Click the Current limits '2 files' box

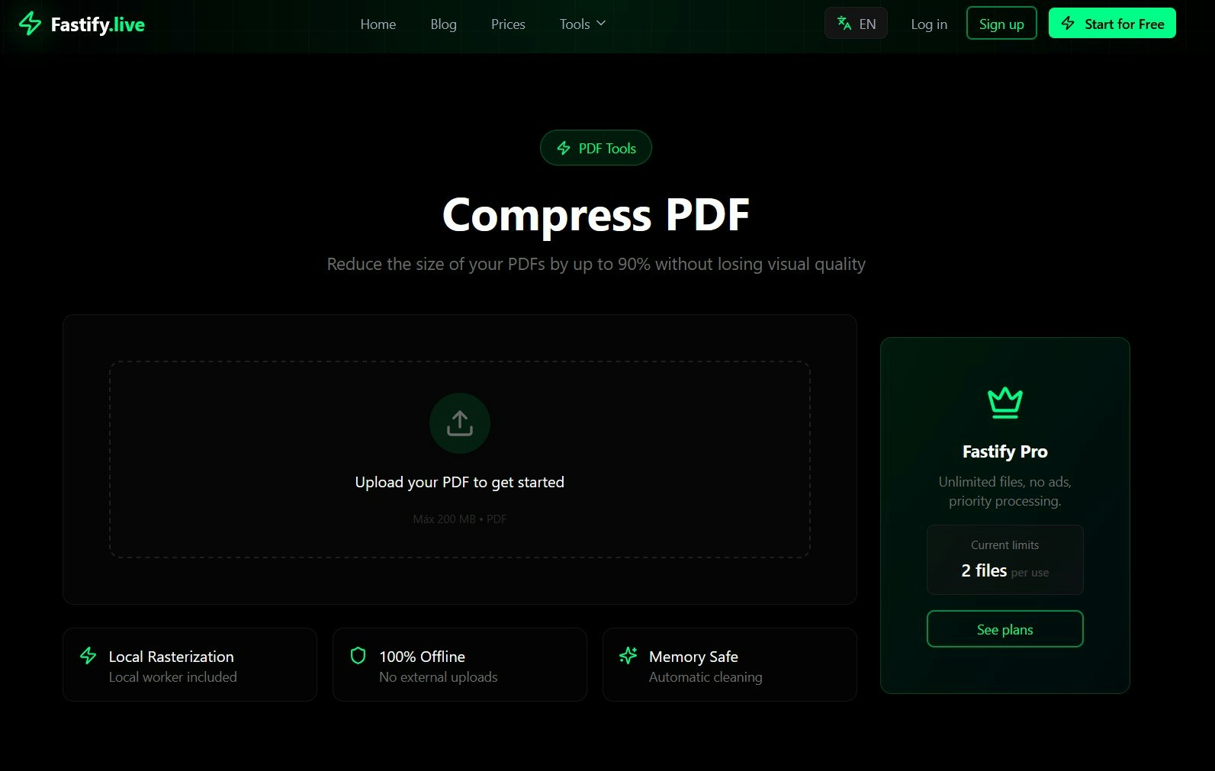coord(1005,560)
